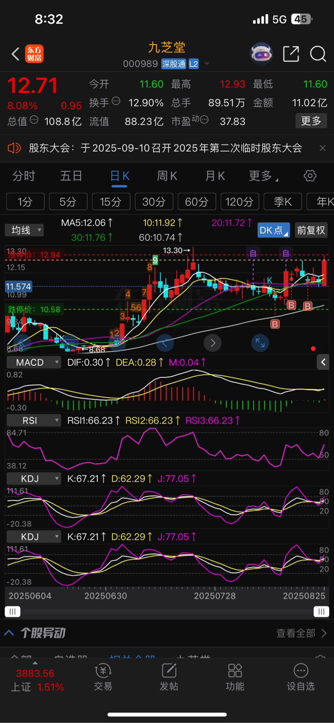Toggle the DK点 indicator

pos(274,230)
